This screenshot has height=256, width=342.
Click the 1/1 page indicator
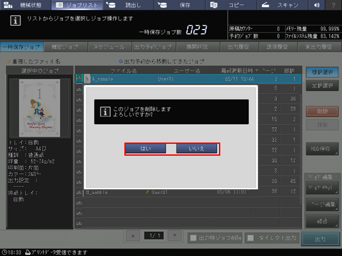tap(153, 236)
